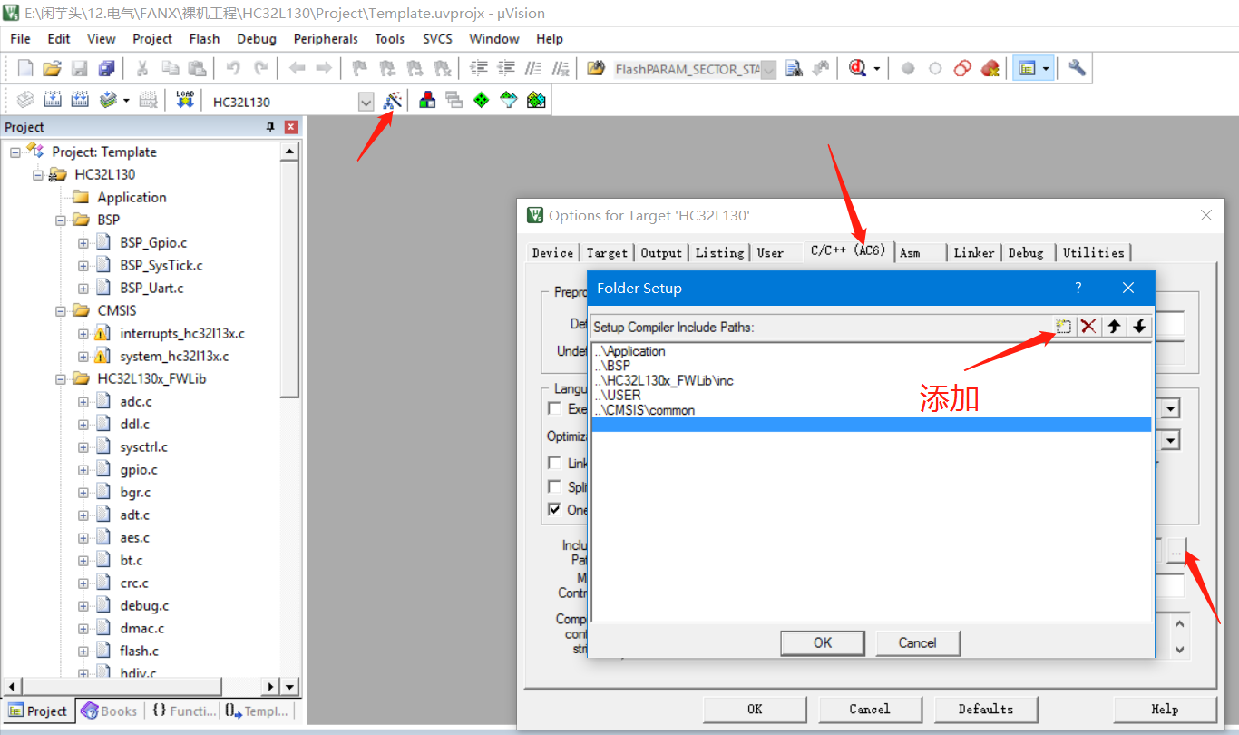Viewport: 1239px width, 735px height.
Task: Click Cancel in Folder Setup dialog
Action: [917, 642]
